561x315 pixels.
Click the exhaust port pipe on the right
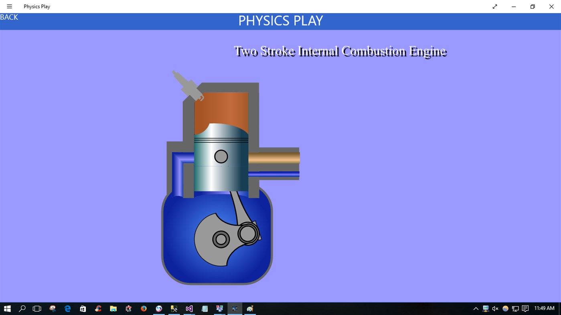click(275, 158)
